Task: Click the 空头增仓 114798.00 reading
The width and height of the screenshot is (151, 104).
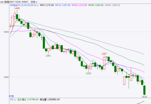Action: (x=28, y=99)
